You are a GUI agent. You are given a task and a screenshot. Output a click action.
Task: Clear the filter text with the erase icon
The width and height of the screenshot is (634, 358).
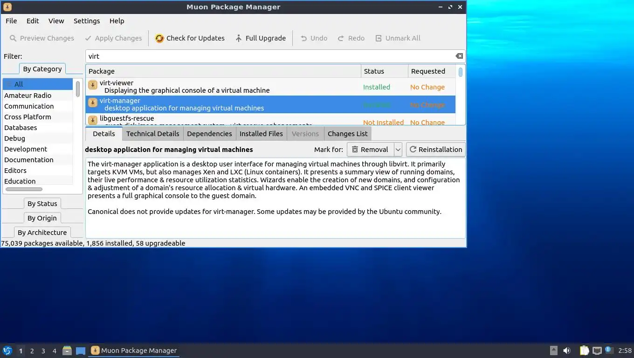point(459,56)
